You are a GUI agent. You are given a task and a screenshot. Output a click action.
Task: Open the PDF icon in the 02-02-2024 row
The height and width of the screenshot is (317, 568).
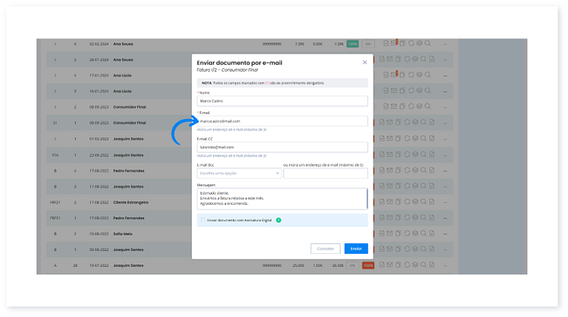[385, 44]
